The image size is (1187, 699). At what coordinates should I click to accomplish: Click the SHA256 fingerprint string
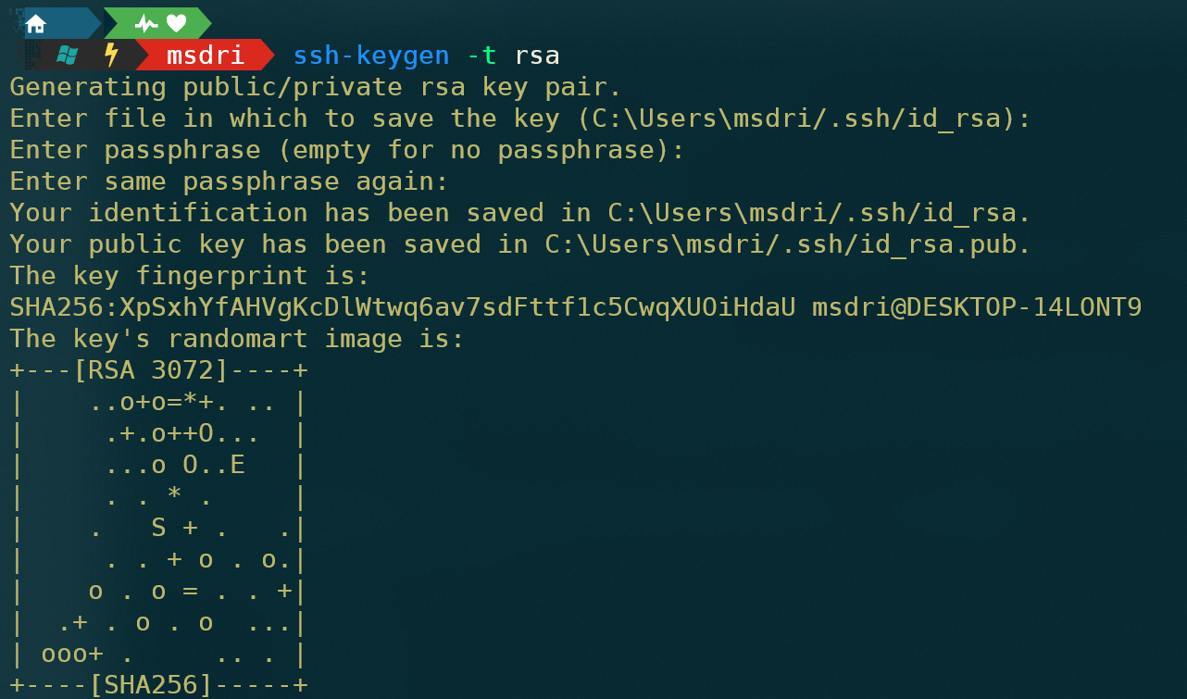pyautogui.click(x=403, y=307)
